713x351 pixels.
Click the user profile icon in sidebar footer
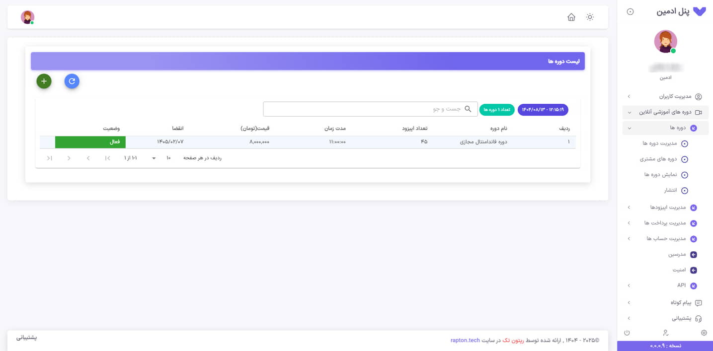(665, 333)
